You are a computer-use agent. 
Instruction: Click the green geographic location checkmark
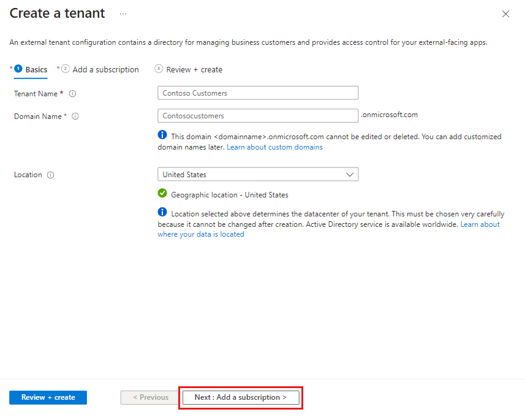[x=162, y=194]
